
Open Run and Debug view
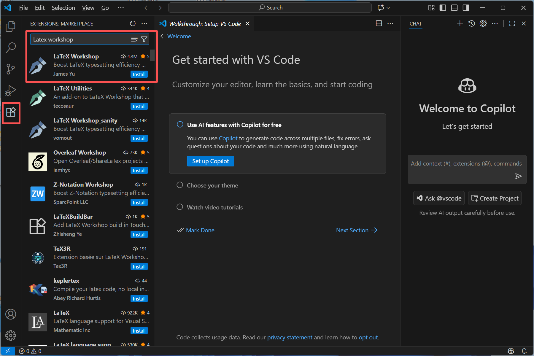11,90
